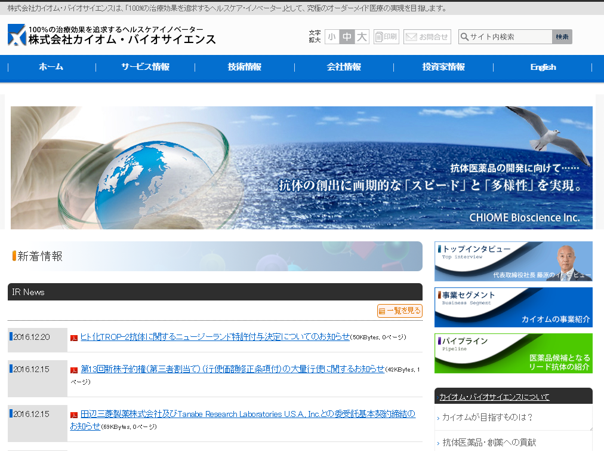Screen dimensions: 604x451
Task: Open the トップインタビュー banner
Action: [x=513, y=262]
